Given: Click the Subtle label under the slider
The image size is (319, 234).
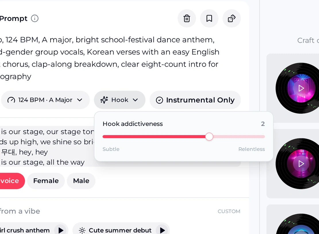Looking at the screenshot, I should click(x=111, y=149).
